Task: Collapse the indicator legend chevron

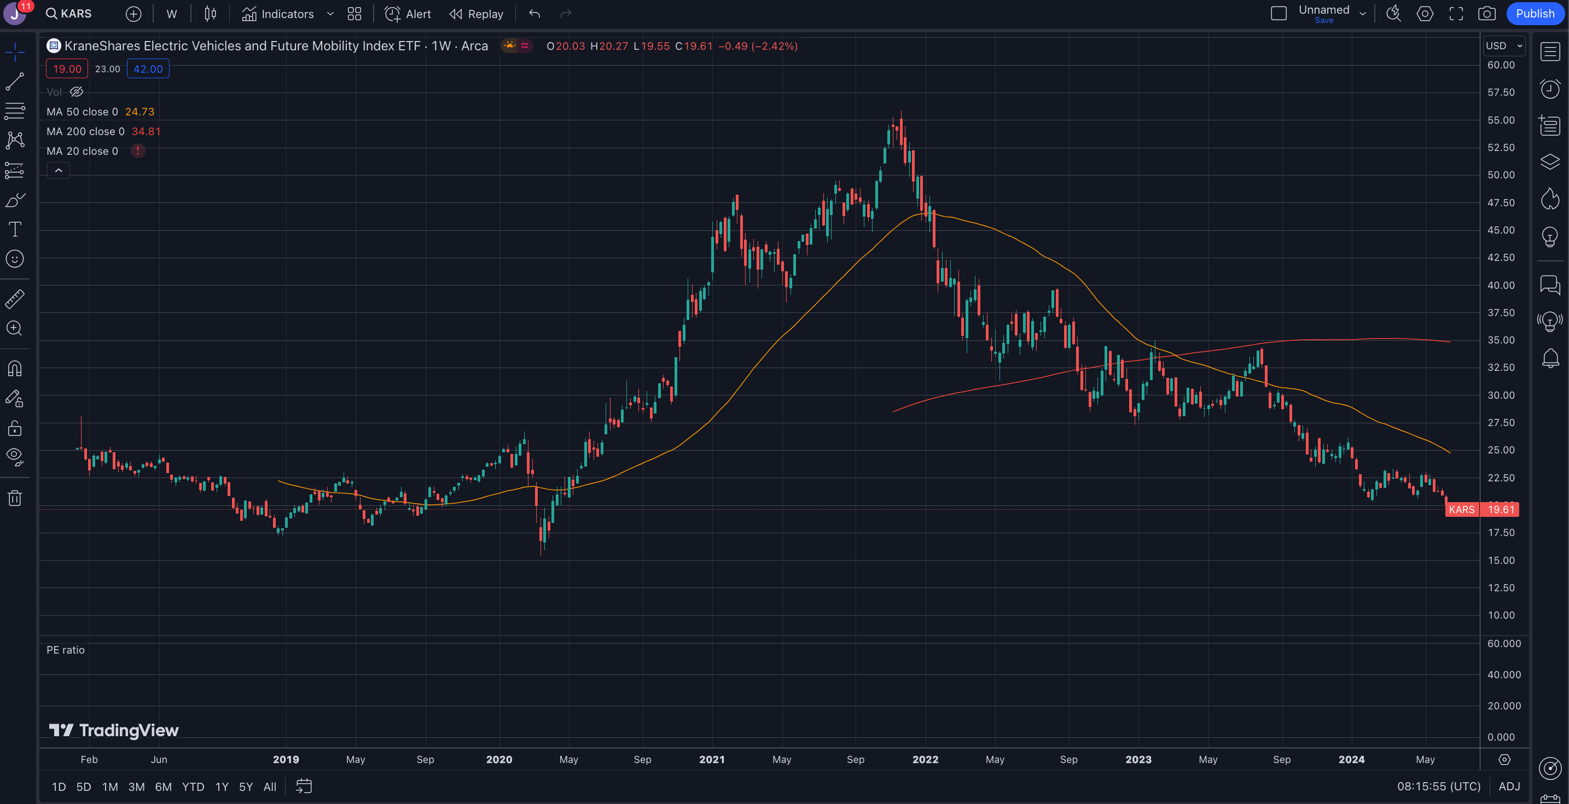Action: click(59, 171)
